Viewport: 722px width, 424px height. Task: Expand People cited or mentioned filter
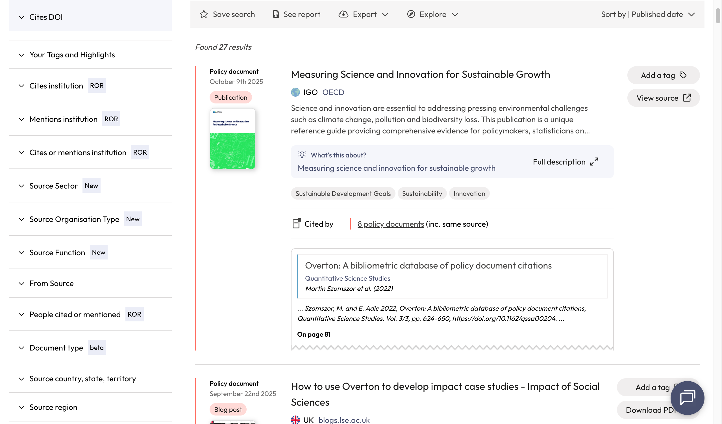[90, 314]
